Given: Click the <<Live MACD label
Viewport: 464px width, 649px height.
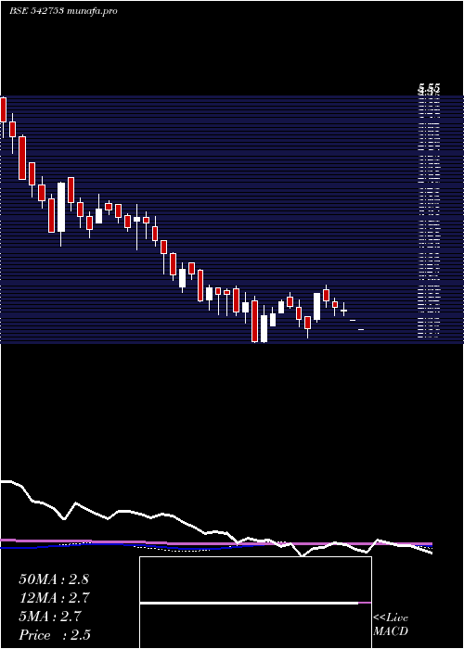Looking at the screenshot, I should [391, 625].
